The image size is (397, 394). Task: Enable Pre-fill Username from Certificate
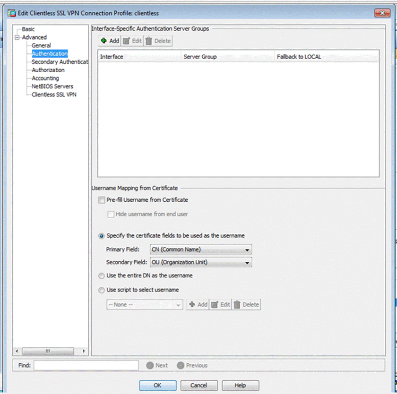pos(102,200)
